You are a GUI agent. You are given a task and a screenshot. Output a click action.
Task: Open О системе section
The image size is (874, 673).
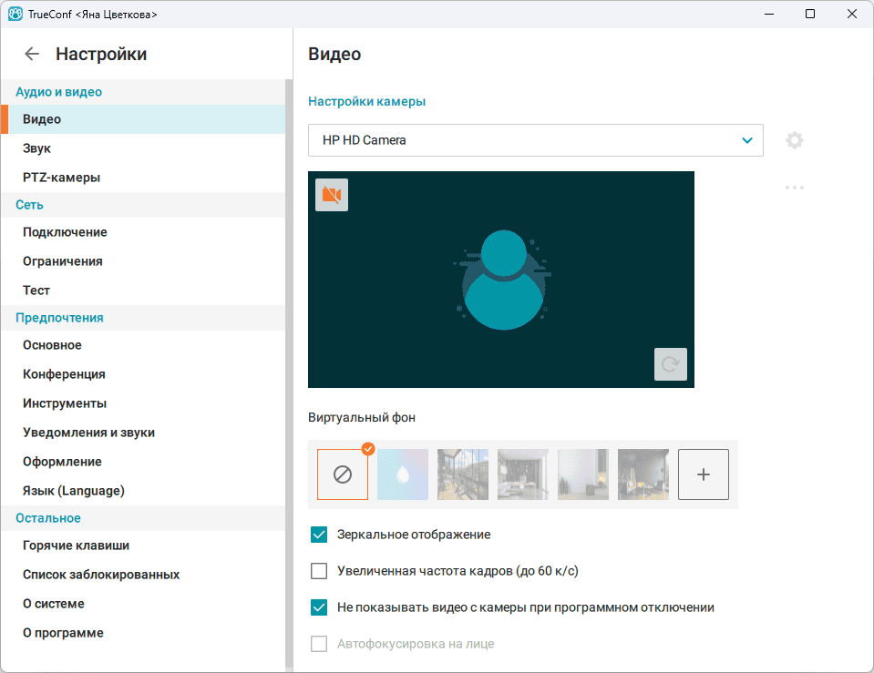pos(143,604)
